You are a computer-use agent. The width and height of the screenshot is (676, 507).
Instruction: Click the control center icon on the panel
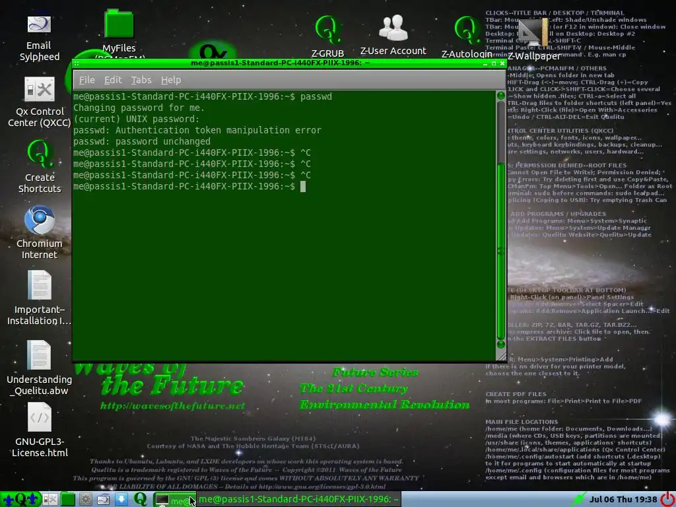(x=50, y=499)
